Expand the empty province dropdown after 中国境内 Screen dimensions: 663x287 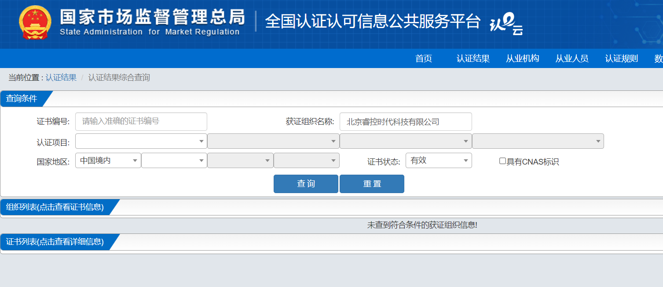coord(174,161)
